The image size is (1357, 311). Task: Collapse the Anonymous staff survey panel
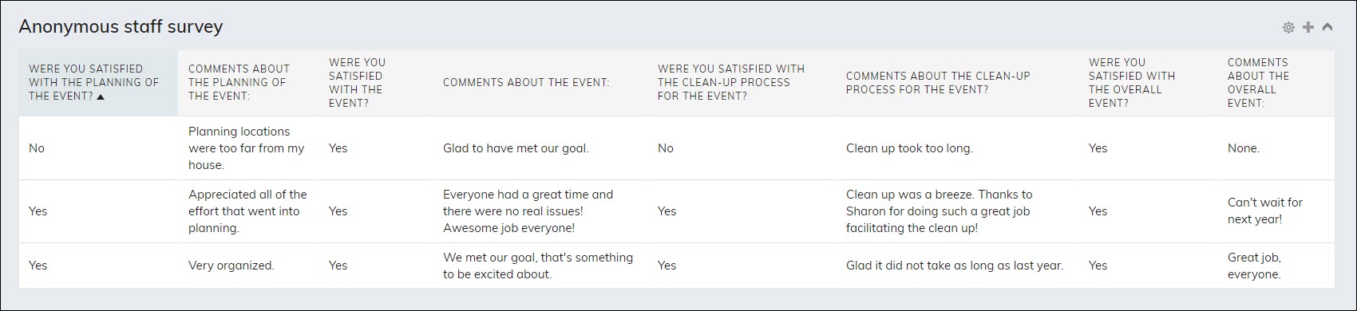(1327, 27)
